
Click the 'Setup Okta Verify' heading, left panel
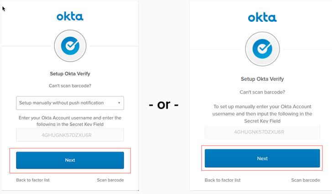(x=70, y=73)
